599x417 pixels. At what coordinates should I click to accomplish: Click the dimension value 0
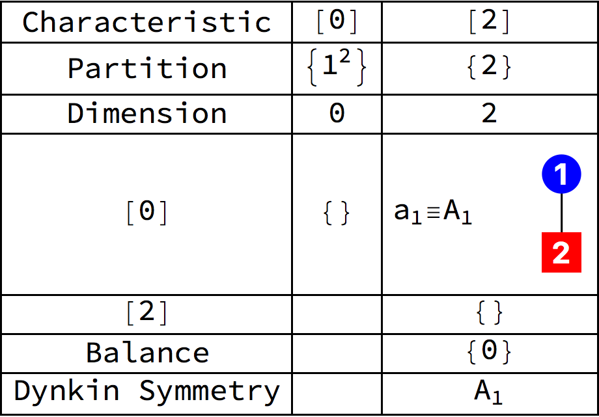click(x=337, y=114)
